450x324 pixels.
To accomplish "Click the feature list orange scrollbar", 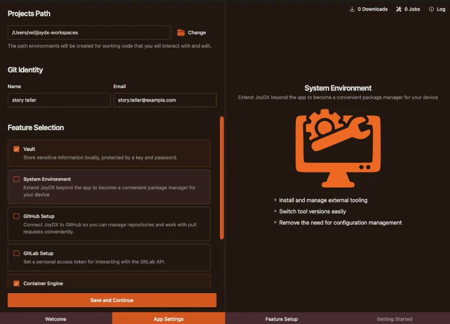I will (x=222, y=177).
